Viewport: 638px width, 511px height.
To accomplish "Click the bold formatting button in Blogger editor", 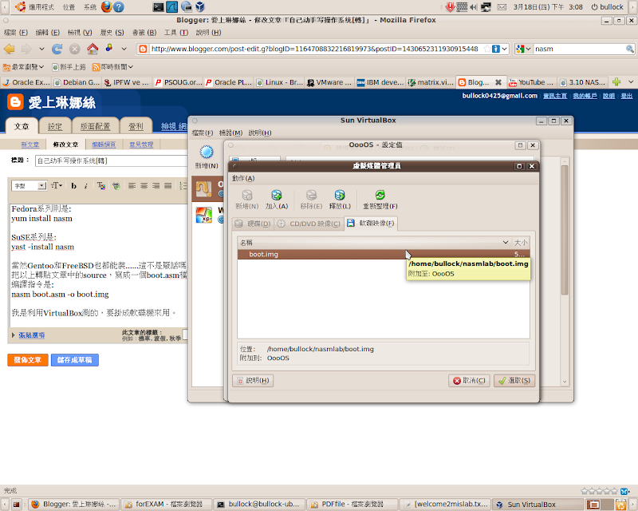I will pos(73,186).
